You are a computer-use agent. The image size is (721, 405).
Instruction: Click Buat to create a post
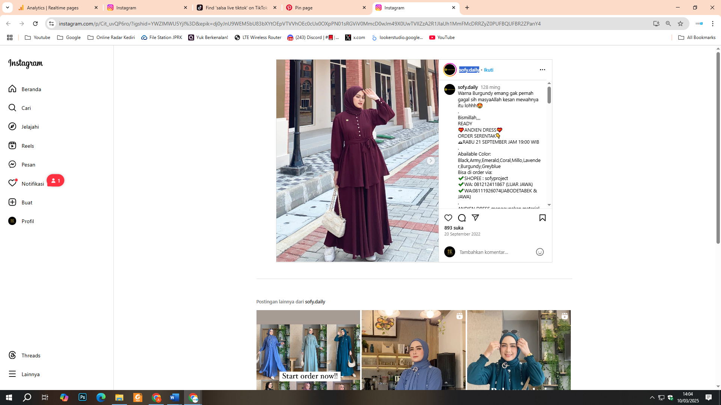coord(20,202)
